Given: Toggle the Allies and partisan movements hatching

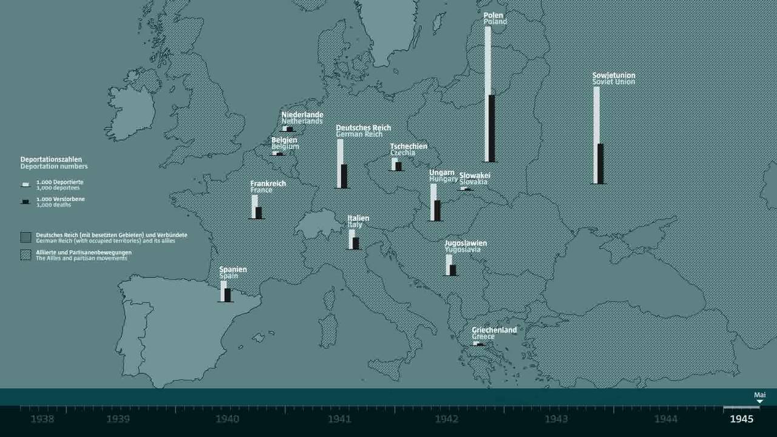Looking at the screenshot, I should (x=25, y=255).
